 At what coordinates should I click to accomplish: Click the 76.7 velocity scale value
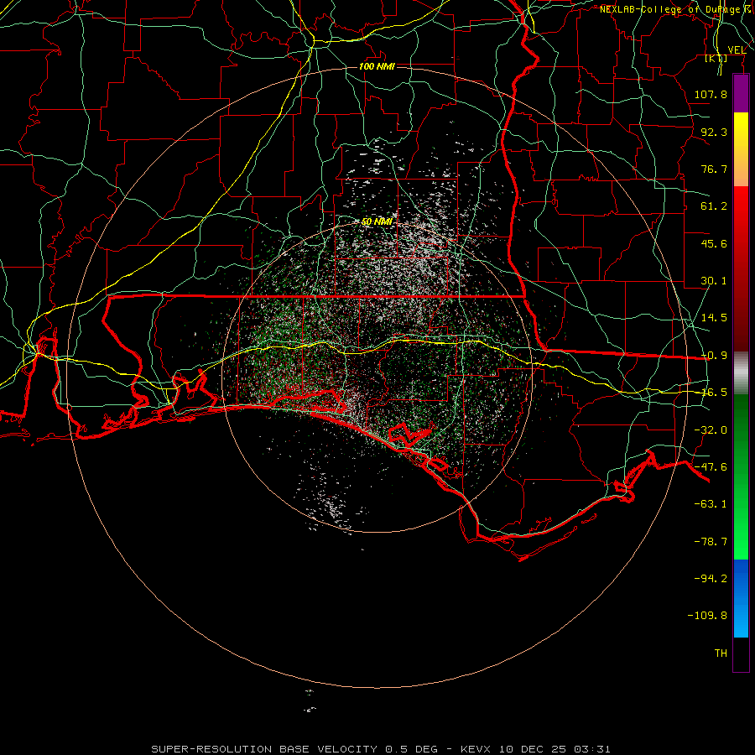point(714,169)
